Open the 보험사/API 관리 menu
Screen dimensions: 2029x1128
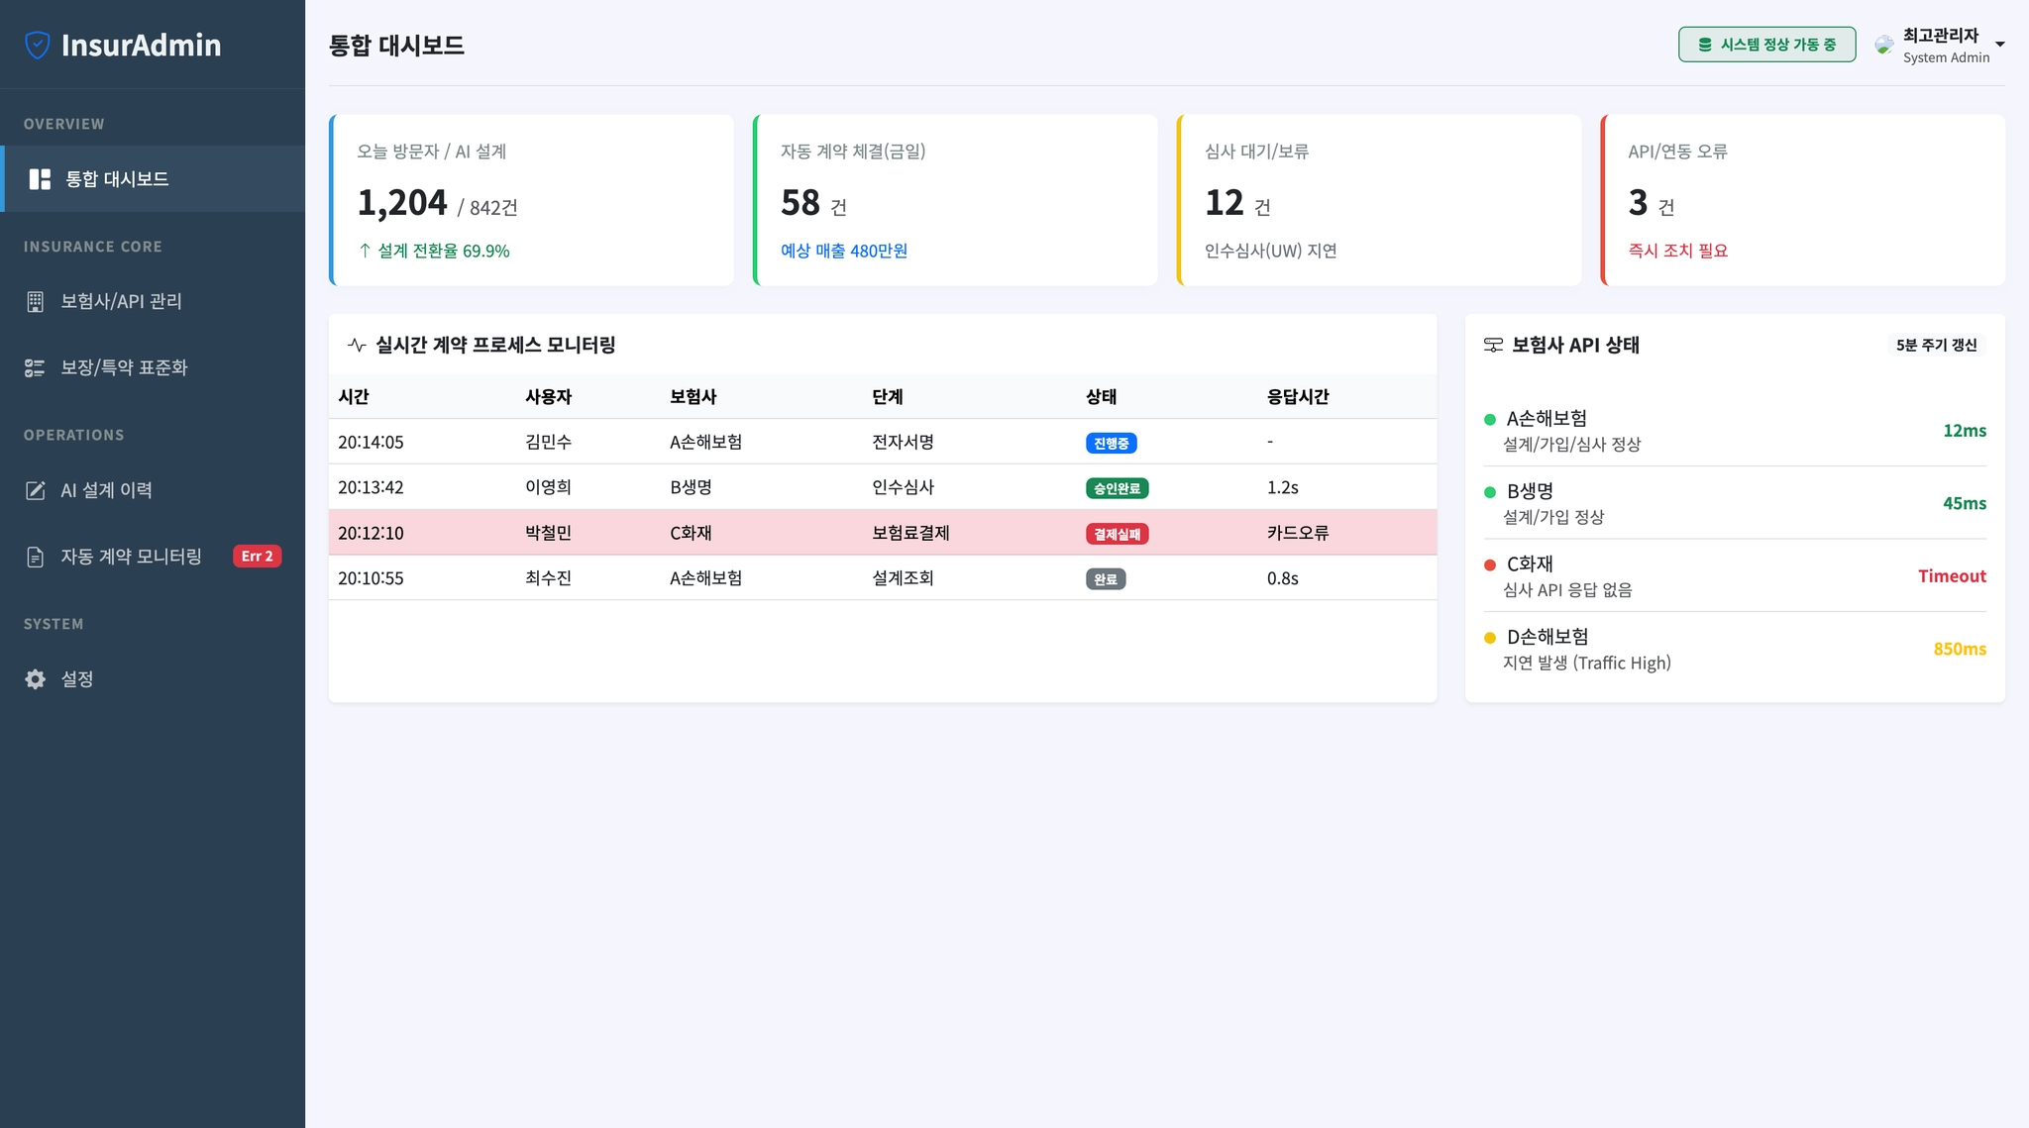(x=121, y=302)
